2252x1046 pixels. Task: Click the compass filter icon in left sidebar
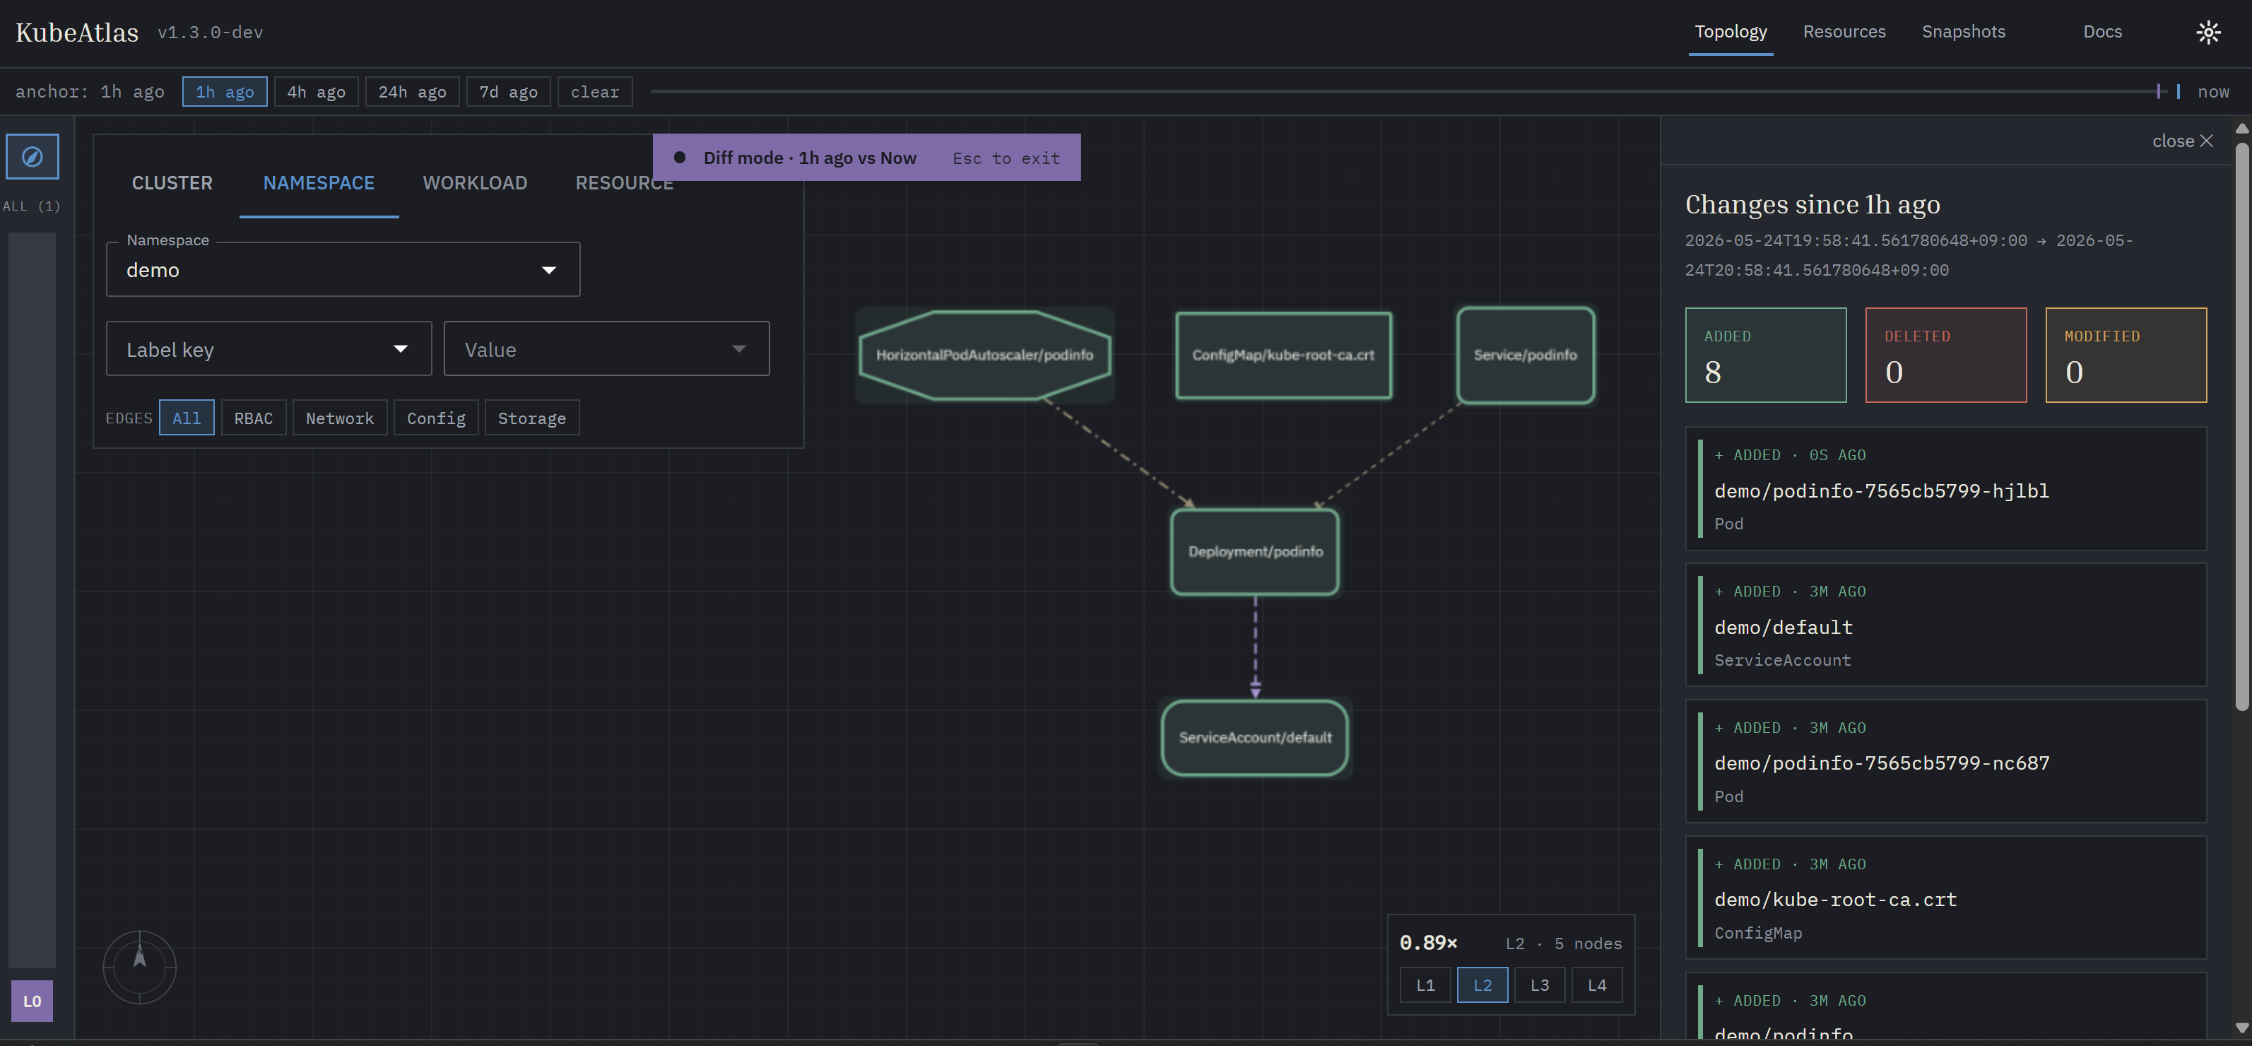click(33, 157)
